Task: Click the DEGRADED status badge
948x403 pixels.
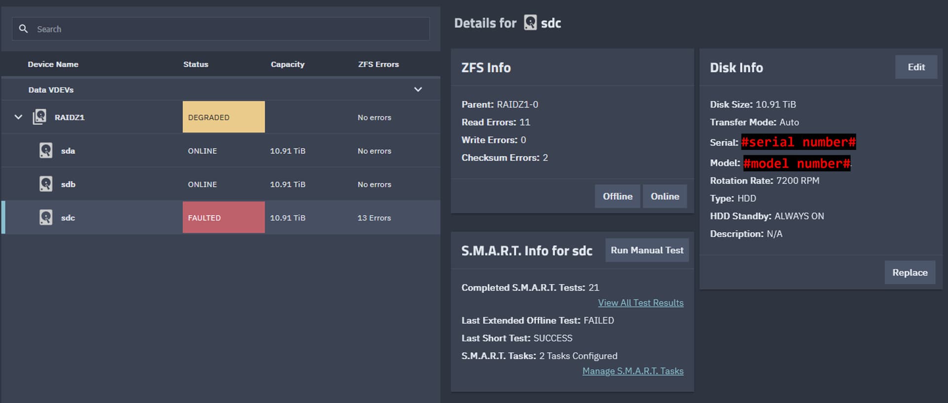Action: [x=223, y=117]
